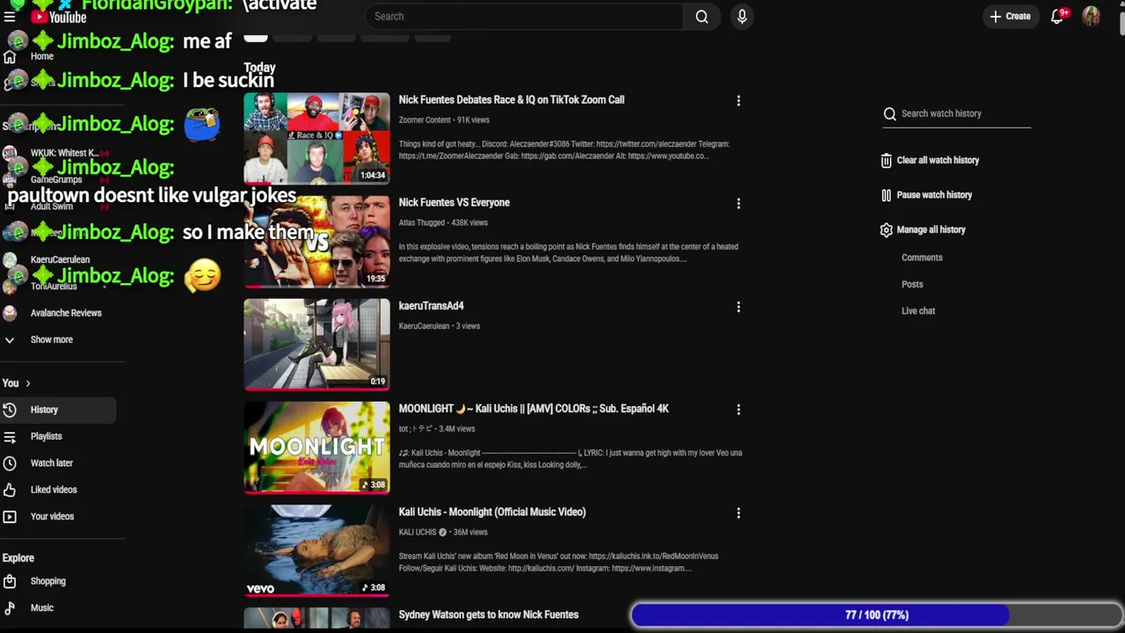Open options for MOONLIGHT AMV video
The image size is (1125, 633).
[738, 410]
